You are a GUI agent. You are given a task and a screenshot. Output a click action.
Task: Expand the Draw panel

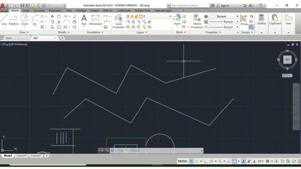click(24, 32)
